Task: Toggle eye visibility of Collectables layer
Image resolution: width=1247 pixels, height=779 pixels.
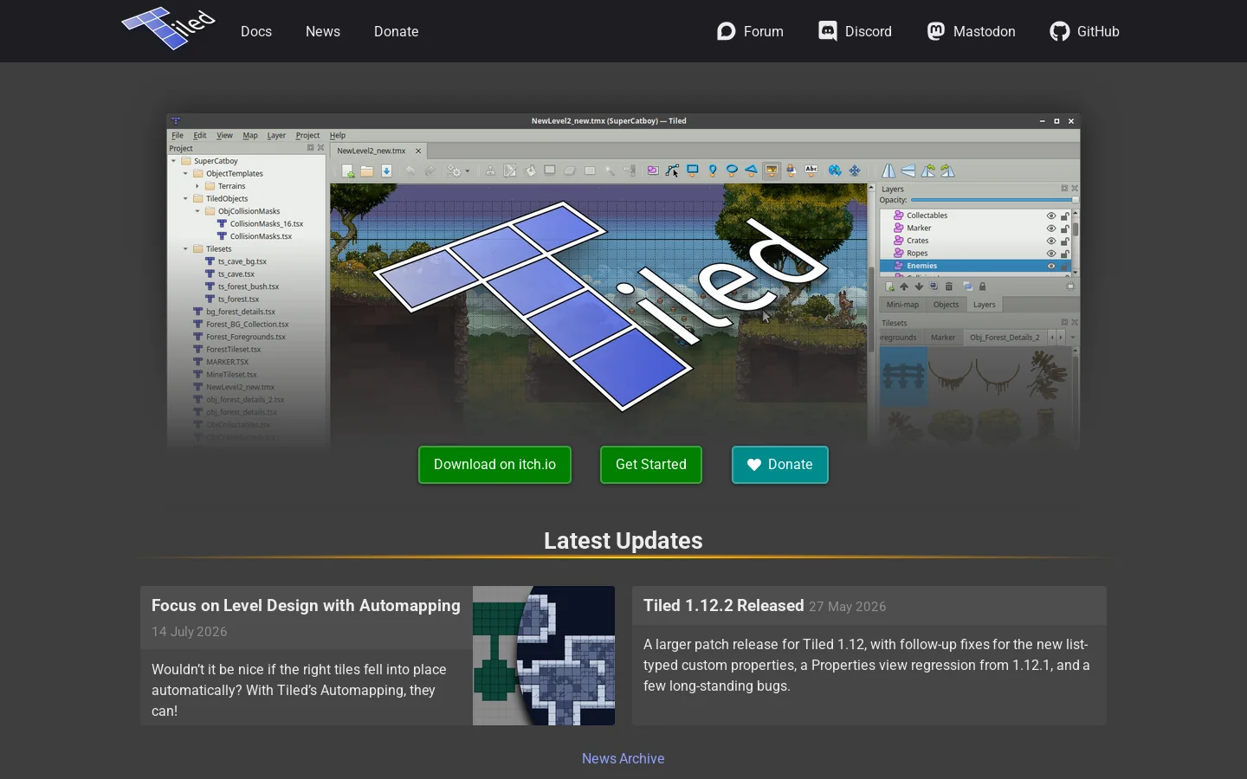Action: 1051,216
